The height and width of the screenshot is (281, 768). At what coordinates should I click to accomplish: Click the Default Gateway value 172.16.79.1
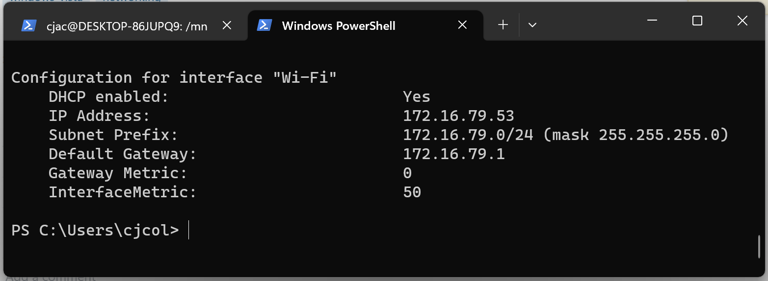point(453,154)
